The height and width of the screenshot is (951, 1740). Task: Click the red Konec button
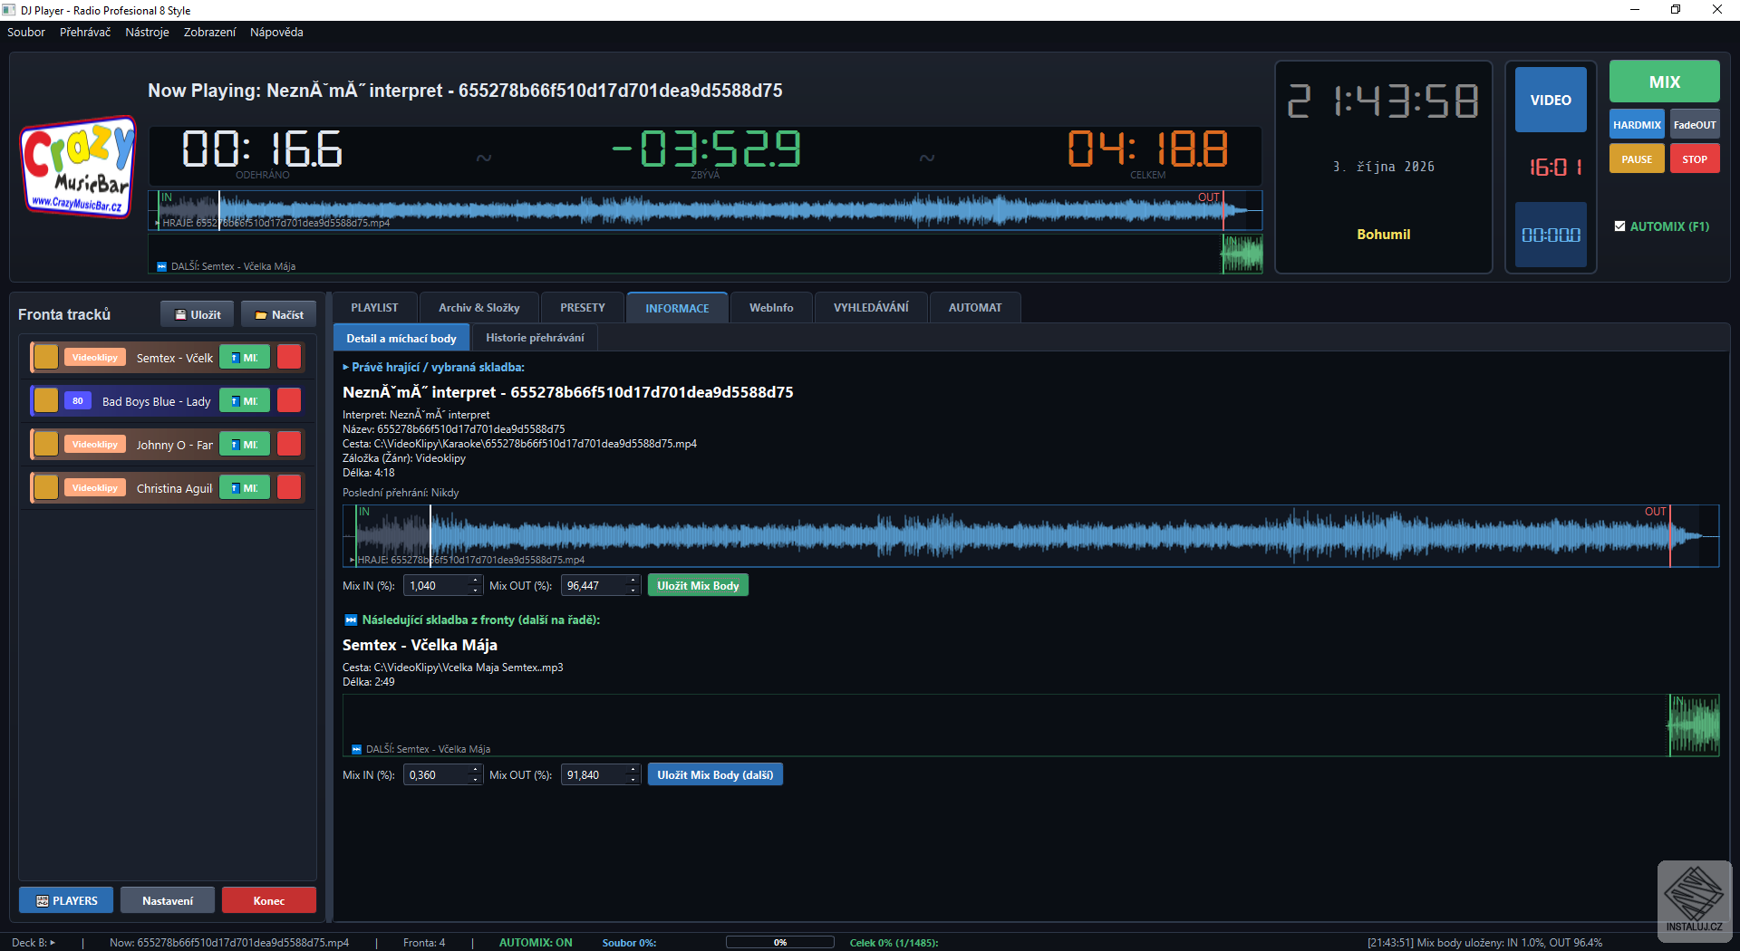pos(269,900)
